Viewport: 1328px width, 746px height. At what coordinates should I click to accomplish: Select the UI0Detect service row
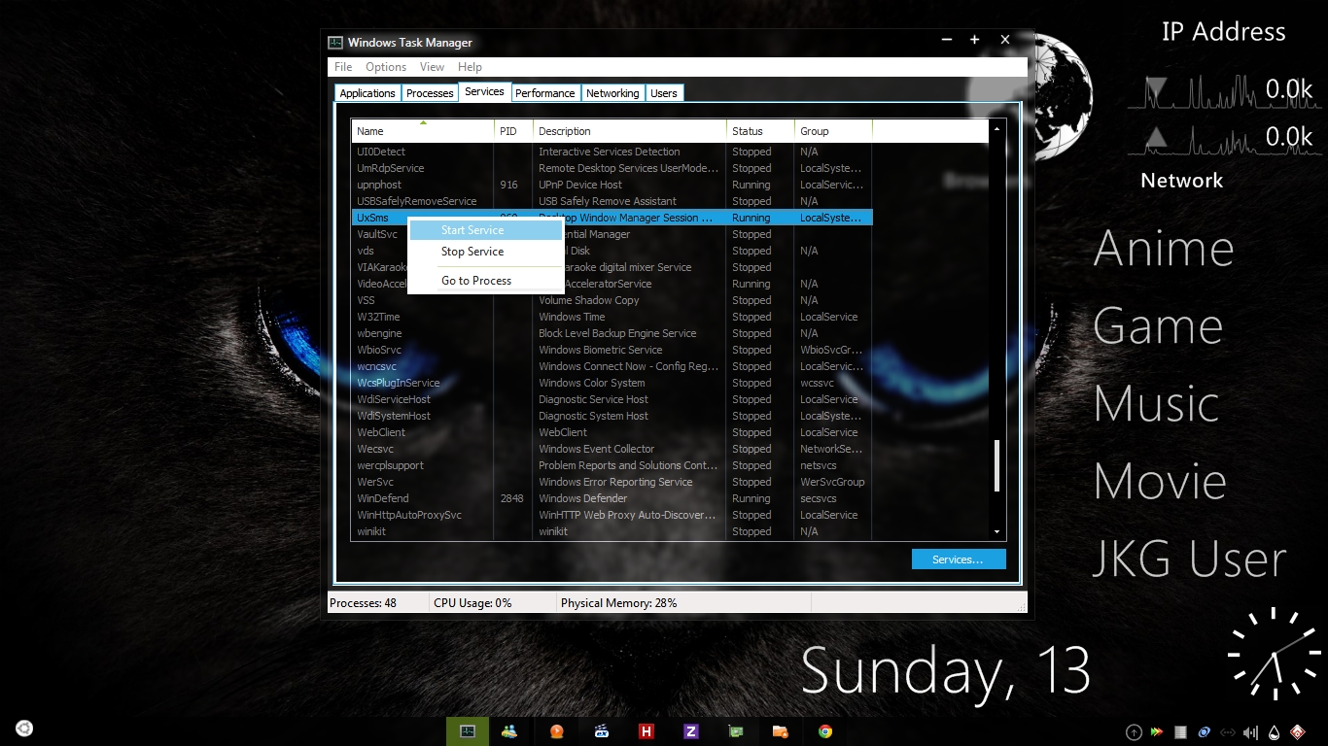tap(612, 152)
